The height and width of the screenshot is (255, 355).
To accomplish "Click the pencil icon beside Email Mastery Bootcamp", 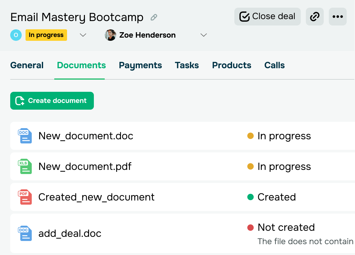I will pos(154,17).
